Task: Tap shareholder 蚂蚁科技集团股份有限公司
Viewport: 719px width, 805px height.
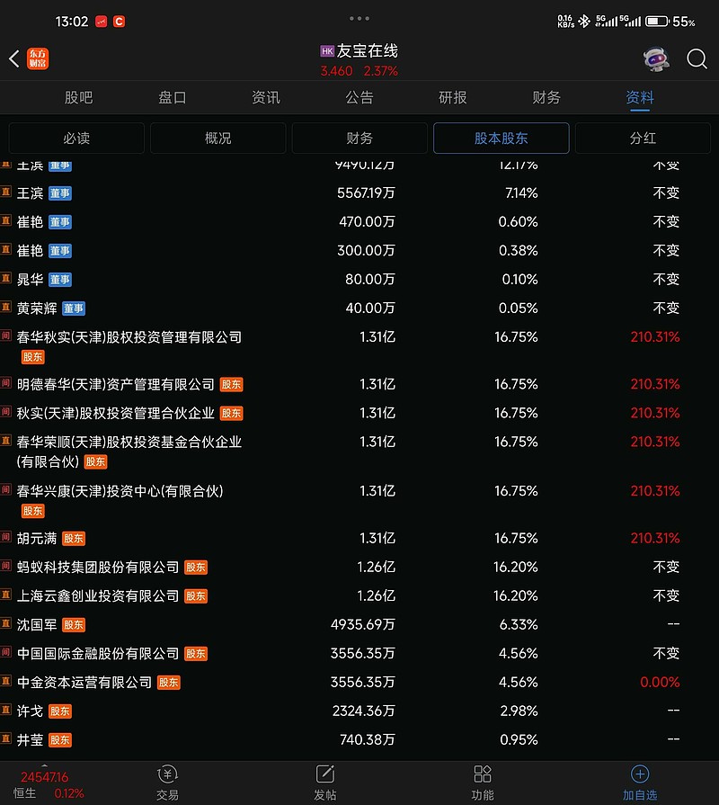Action: 97,568
